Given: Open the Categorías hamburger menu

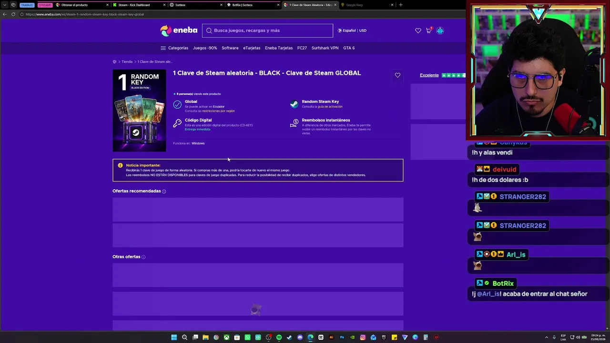Looking at the screenshot, I should 174,48.
